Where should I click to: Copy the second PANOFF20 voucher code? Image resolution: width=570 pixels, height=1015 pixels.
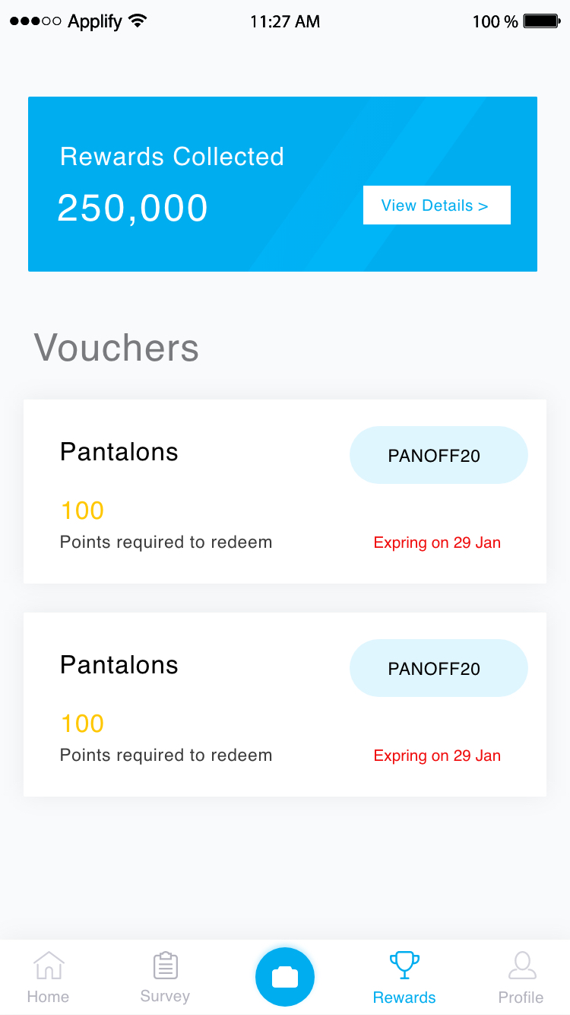point(439,668)
